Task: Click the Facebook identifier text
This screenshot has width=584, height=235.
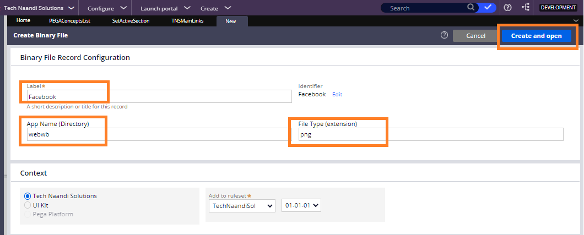Action: pyautogui.click(x=312, y=94)
